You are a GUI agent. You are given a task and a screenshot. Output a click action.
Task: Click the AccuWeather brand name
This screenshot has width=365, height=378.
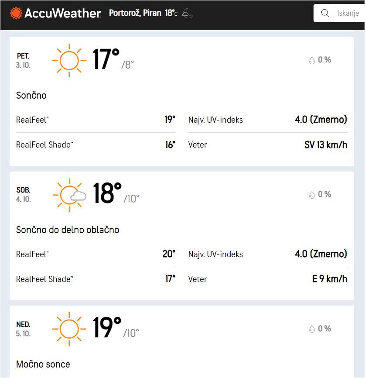tap(62, 13)
